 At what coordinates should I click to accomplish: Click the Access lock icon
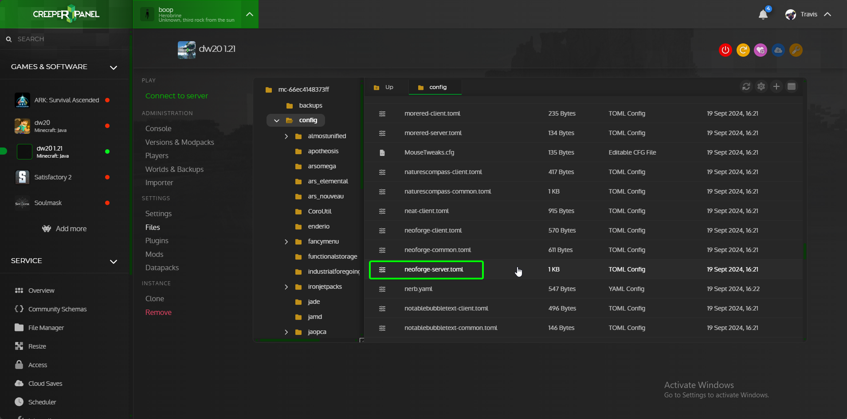pyautogui.click(x=19, y=365)
